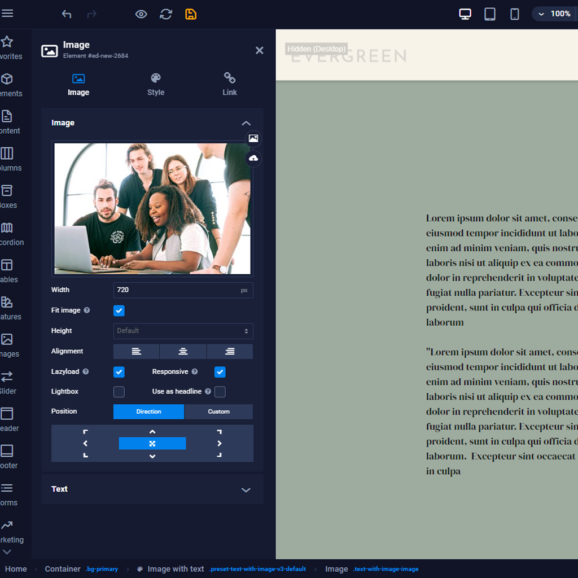Click the Width input field
The image size is (578, 578).
pos(183,290)
